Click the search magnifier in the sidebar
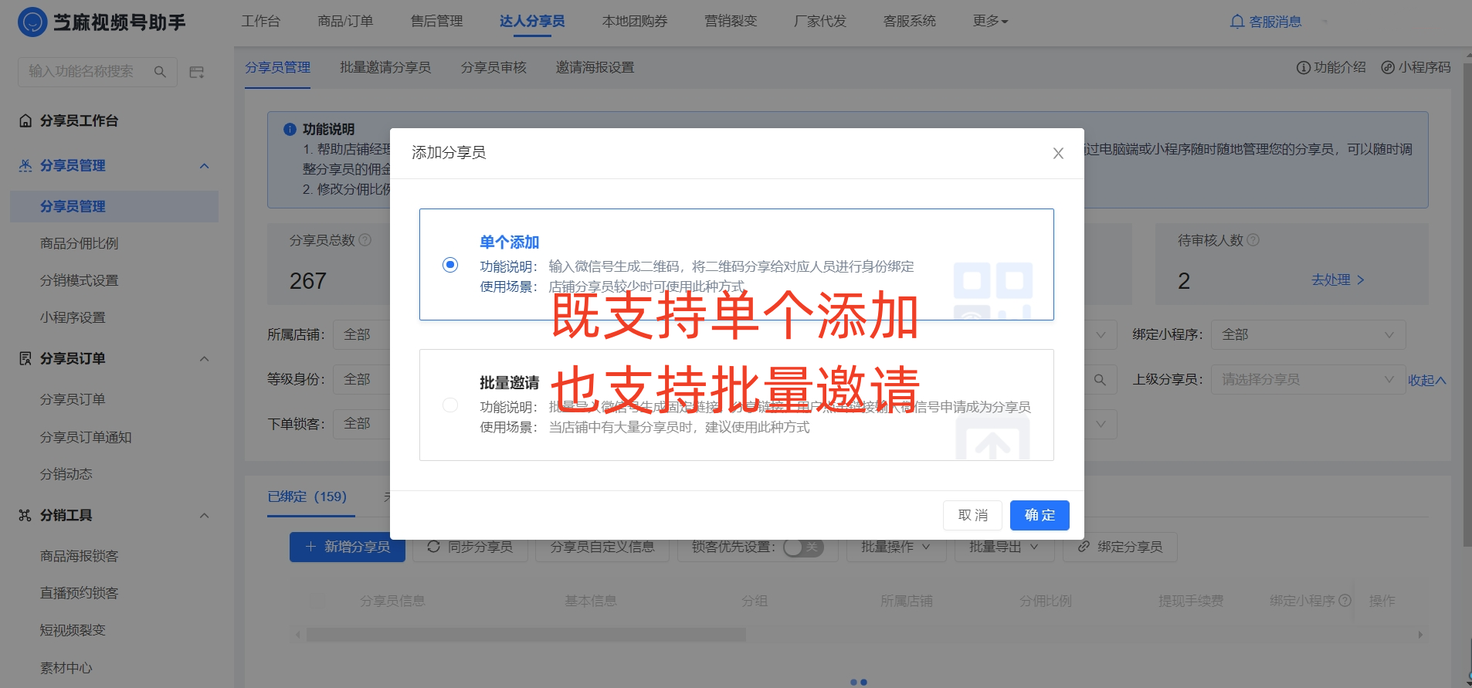The width and height of the screenshot is (1472, 688). tap(160, 72)
